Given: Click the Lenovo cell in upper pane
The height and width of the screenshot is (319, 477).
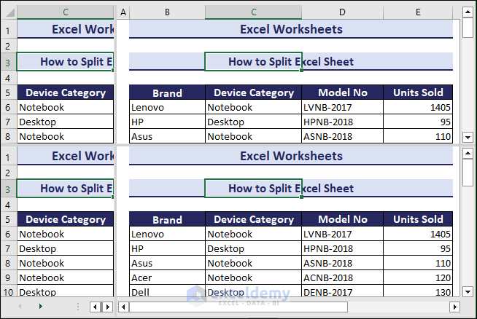Looking at the screenshot, I should point(167,107).
